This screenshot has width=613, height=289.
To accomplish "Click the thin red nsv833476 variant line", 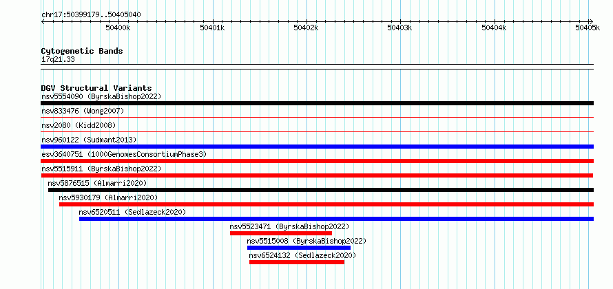I will click(x=317, y=117).
